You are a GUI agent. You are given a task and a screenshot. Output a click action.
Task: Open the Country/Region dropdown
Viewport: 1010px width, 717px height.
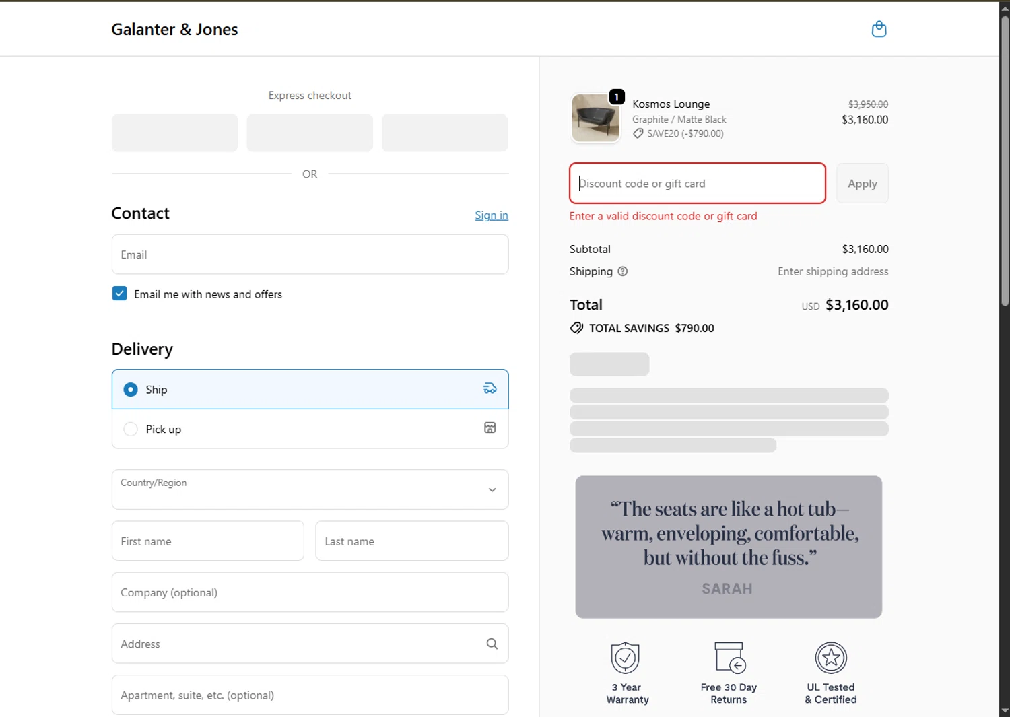coord(310,489)
